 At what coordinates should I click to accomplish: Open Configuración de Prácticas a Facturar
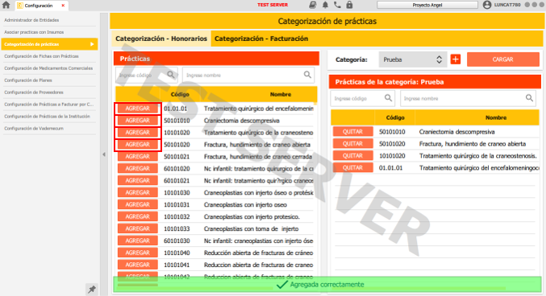tap(48, 105)
